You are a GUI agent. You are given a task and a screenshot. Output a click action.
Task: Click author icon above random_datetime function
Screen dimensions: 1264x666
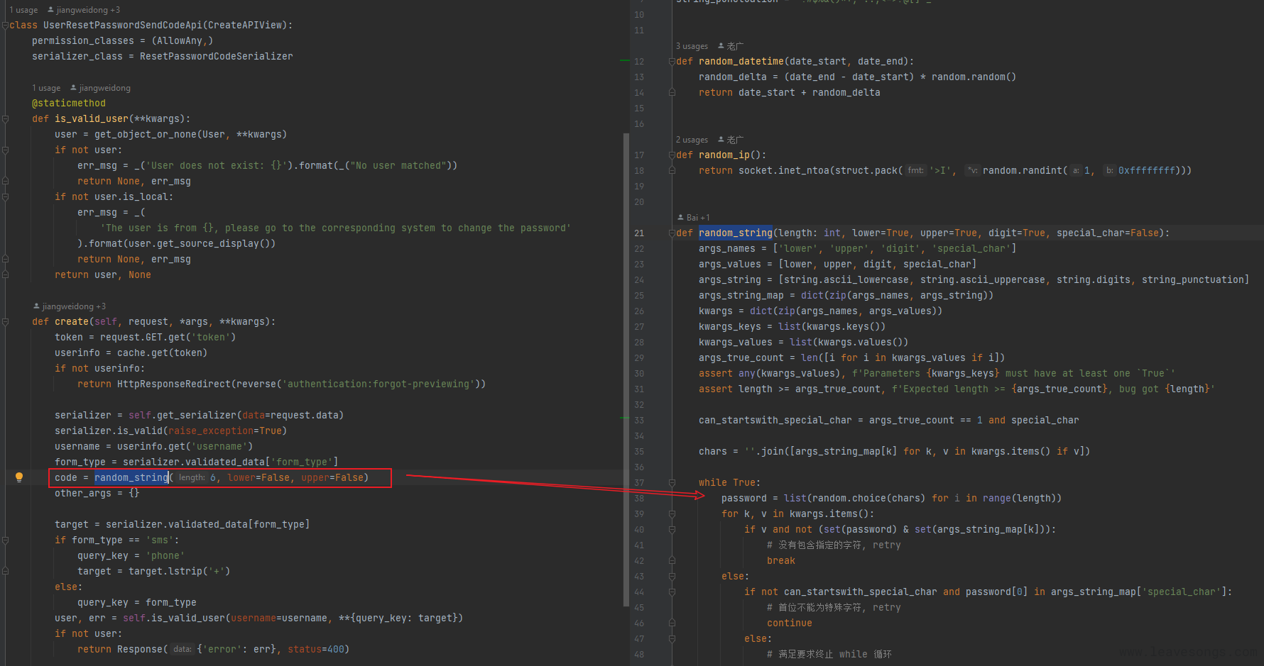coord(721,46)
